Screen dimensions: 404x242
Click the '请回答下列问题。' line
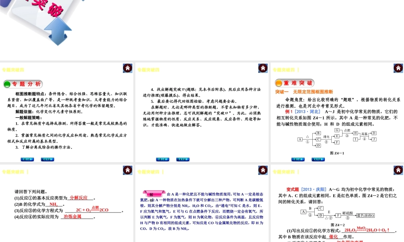pyautogui.click(x=31, y=192)
